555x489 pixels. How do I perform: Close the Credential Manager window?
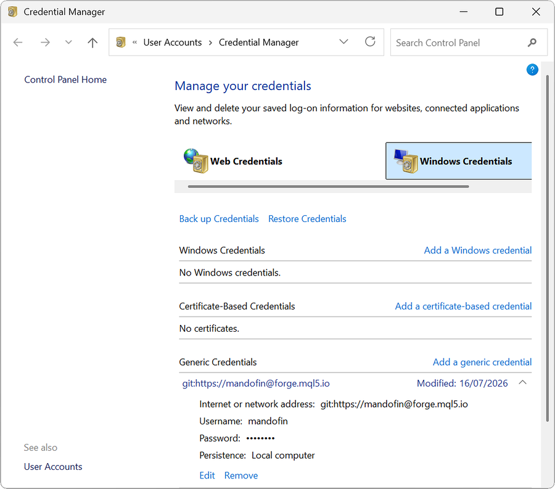536,12
